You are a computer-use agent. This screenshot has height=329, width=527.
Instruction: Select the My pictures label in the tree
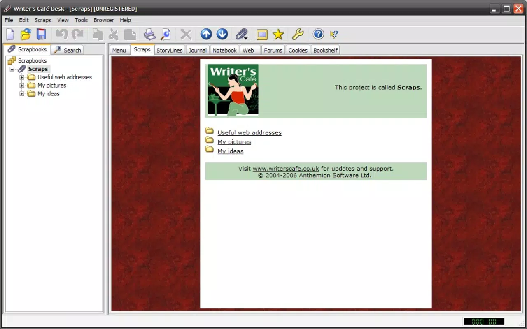click(52, 86)
